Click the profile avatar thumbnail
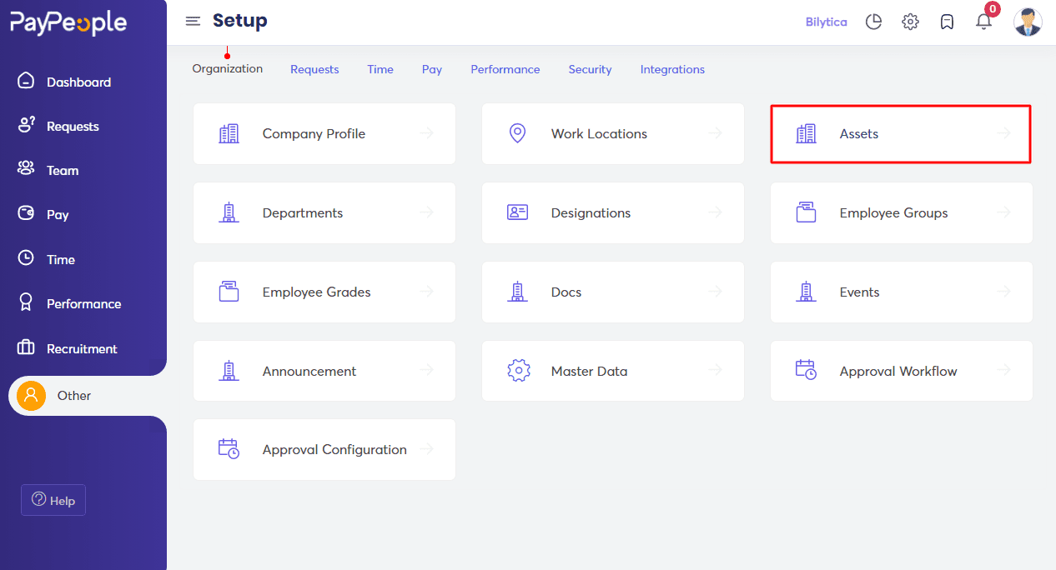Image resolution: width=1056 pixels, height=570 pixels. [1028, 22]
